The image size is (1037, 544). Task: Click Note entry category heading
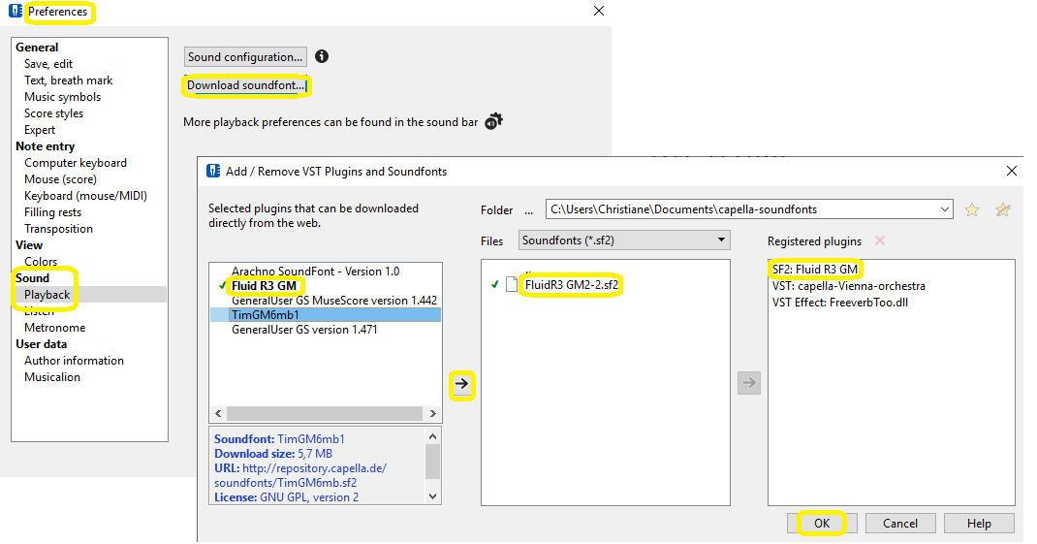coord(45,146)
